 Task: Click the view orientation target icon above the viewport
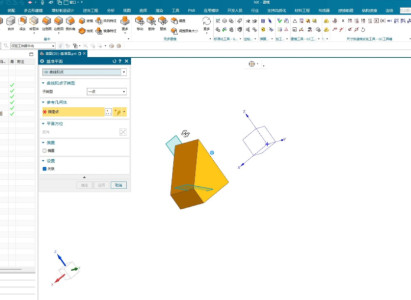(x=252, y=64)
